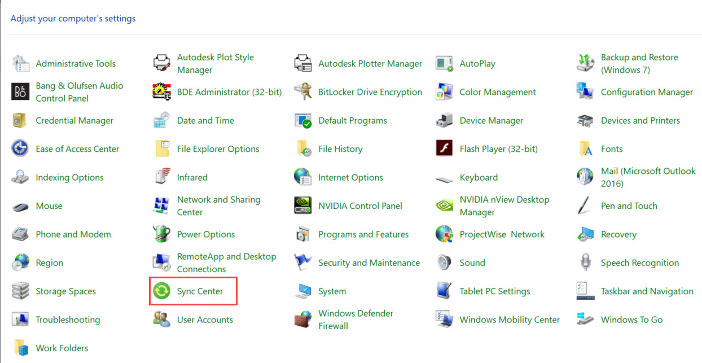Open the Backup and Restore icon
This screenshot has height=363, width=702.
586,64
